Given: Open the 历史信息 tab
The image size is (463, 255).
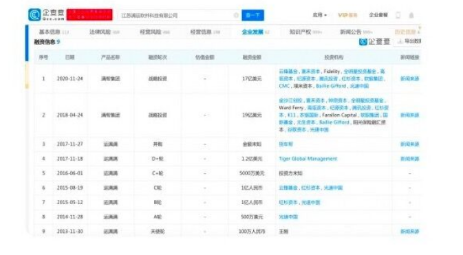Looking at the screenshot, I should click(x=407, y=32).
